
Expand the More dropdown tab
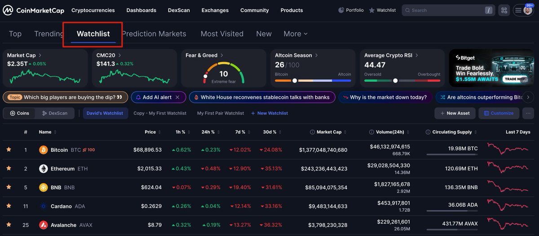click(296, 34)
